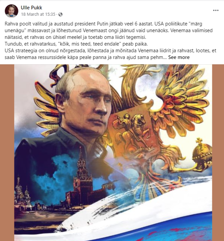Open Ulle Pukk's profile picture
This screenshot has width=224, height=241.
(11, 11)
